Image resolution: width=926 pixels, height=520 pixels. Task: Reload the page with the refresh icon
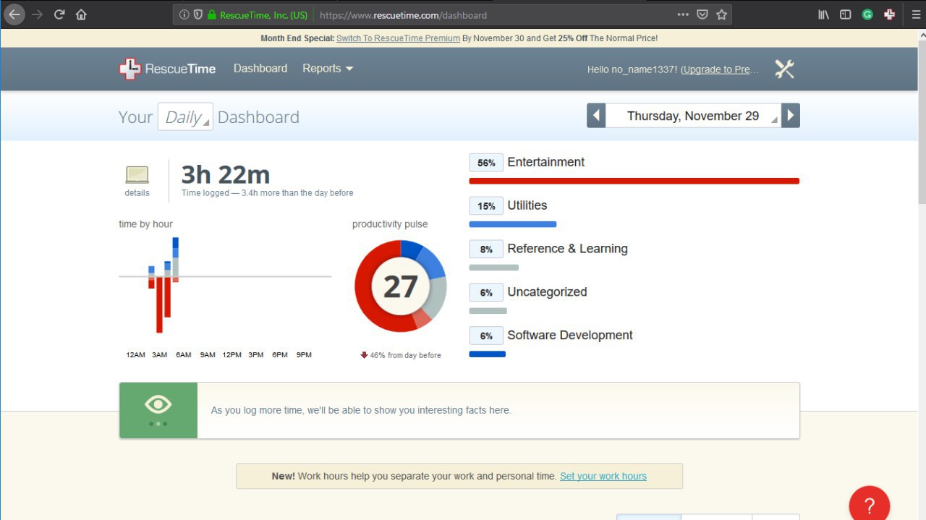[59, 14]
